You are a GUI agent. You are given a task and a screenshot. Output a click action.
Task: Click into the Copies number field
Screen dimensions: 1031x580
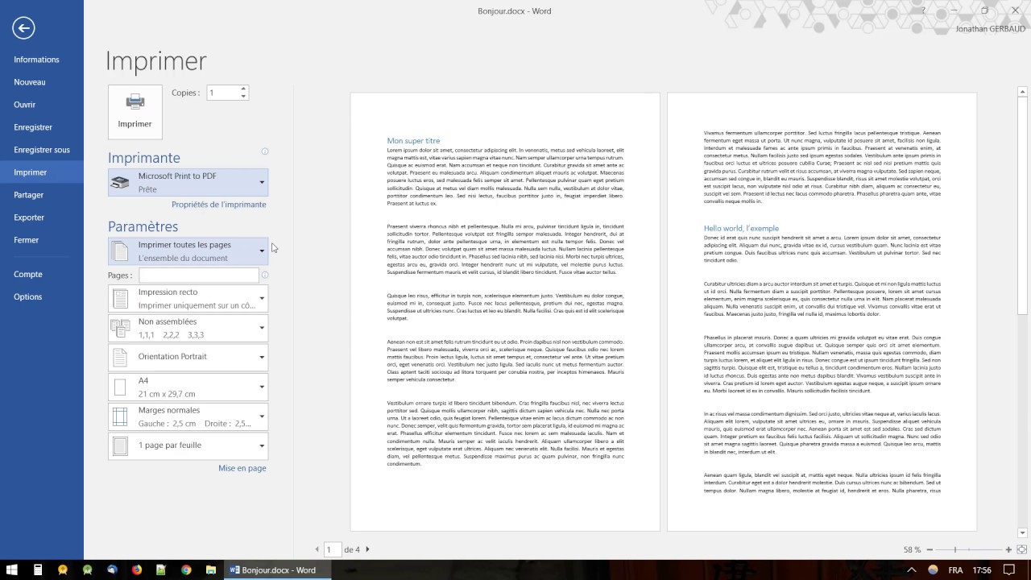click(x=222, y=93)
